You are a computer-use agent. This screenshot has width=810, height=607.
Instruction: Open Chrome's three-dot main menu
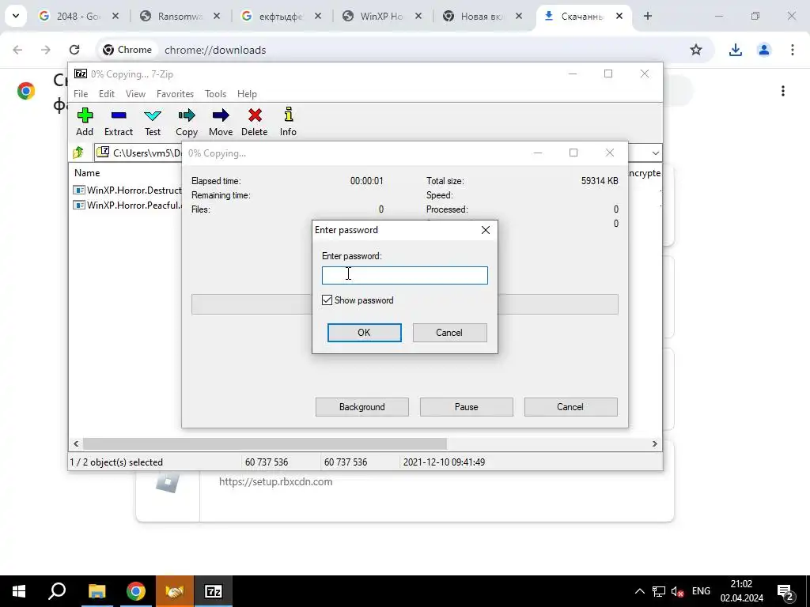point(792,50)
